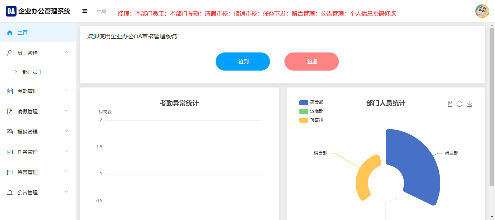Click the chart refresh/restore icon
The height and width of the screenshot is (220, 495).
point(459,104)
